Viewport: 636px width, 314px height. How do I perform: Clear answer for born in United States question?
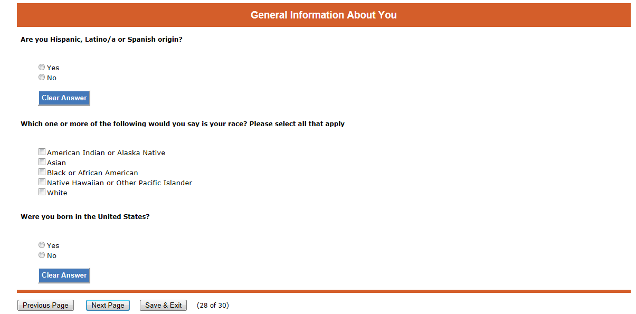64,275
